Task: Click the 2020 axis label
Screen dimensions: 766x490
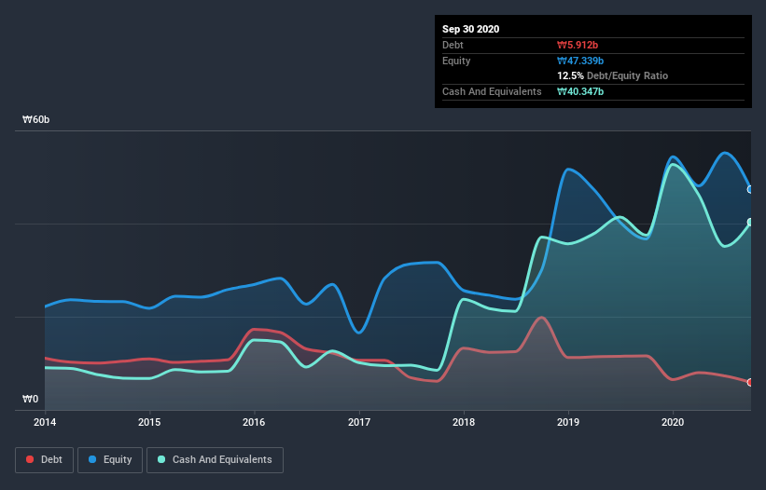Action: click(673, 422)
